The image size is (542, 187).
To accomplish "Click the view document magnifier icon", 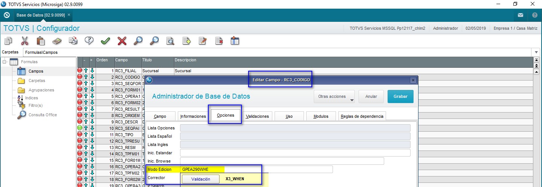I will point(170,41).
